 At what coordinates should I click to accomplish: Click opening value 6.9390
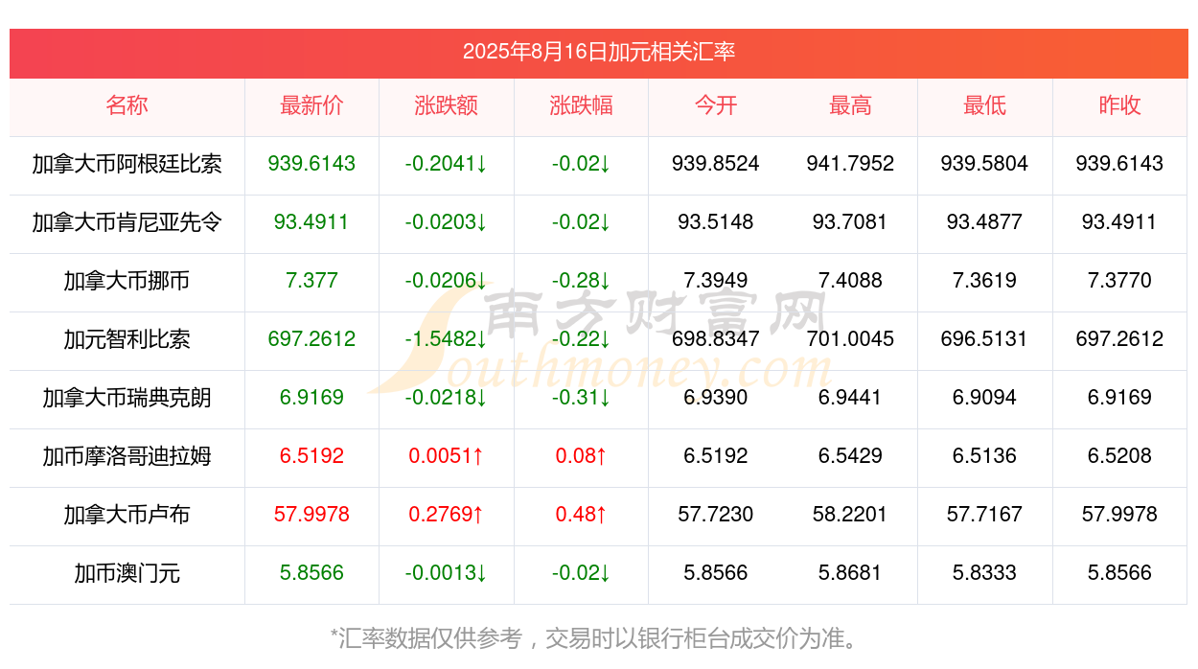click(716, 398)
